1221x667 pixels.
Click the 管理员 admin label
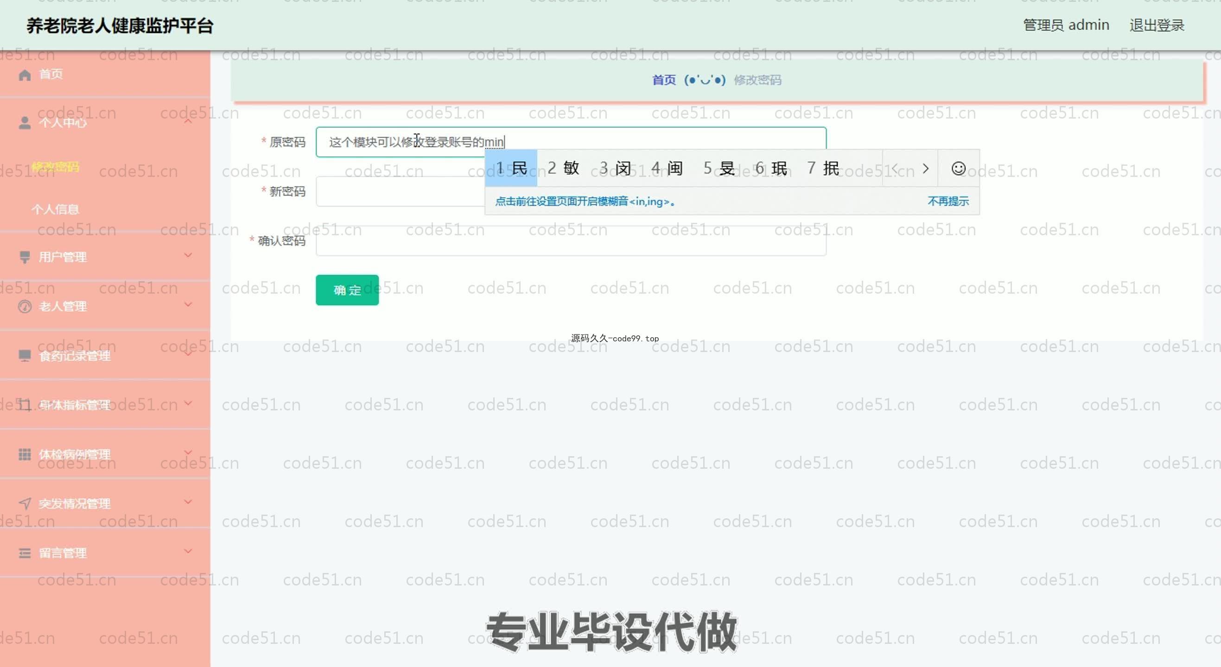(1066, 25)
